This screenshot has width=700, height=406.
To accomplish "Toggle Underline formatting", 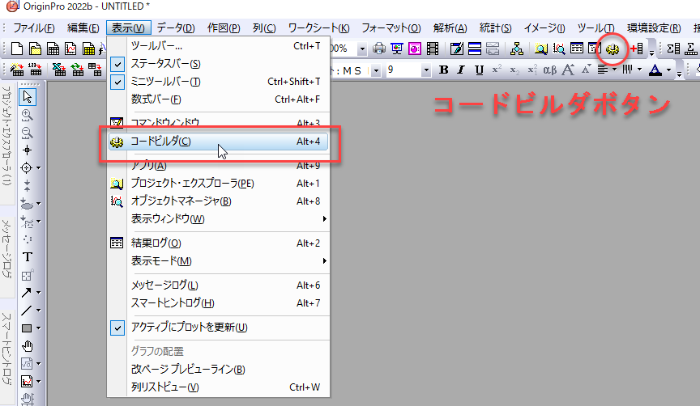I will [x=479, y=70].
